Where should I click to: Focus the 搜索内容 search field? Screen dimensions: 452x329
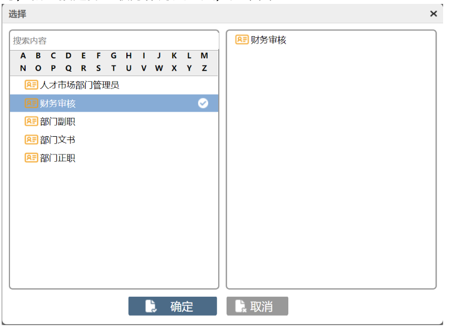[x=114, y=41]
